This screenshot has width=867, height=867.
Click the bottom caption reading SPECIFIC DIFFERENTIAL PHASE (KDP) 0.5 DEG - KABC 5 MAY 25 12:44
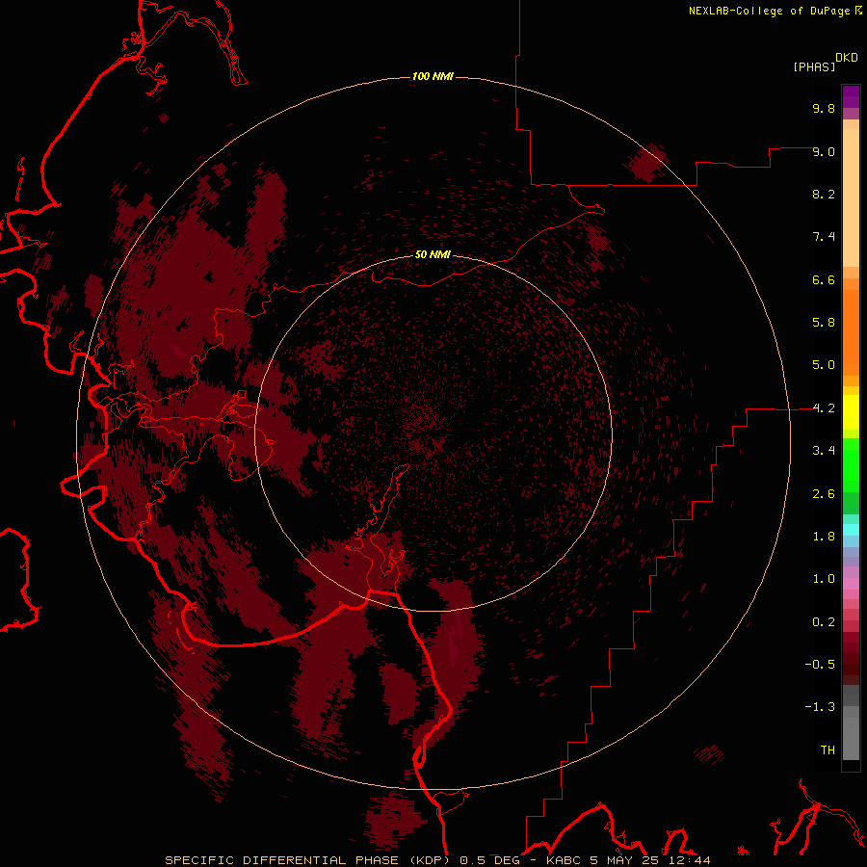coord(437,860)
